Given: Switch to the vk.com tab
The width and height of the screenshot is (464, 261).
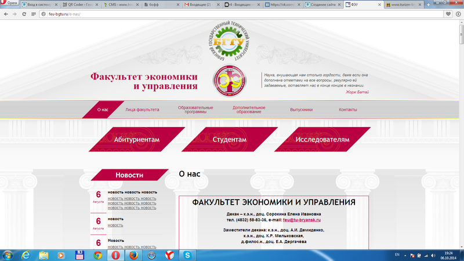Looking at the screenshot, I should coord(282,5).
